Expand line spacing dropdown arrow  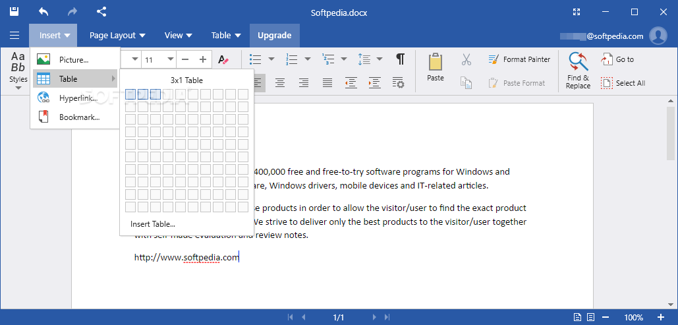[380, 59]
